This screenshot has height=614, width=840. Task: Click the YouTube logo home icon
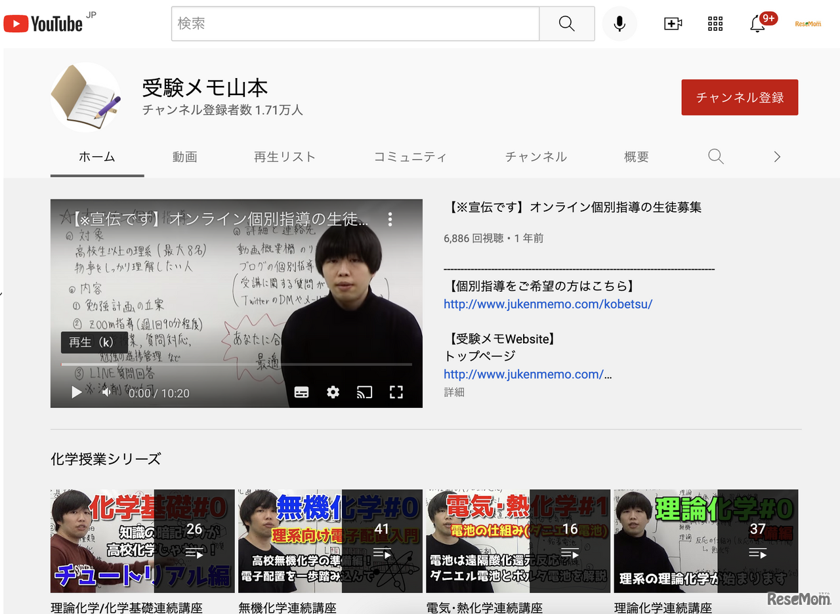coord(43,24)
